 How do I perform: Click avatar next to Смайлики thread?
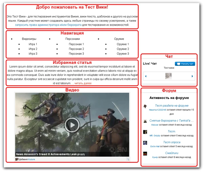tap(145, 154)
